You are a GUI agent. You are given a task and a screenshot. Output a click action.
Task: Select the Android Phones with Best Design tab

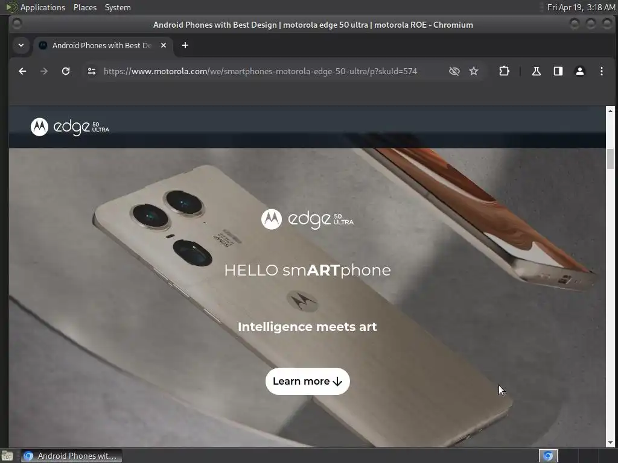(103, 45)
